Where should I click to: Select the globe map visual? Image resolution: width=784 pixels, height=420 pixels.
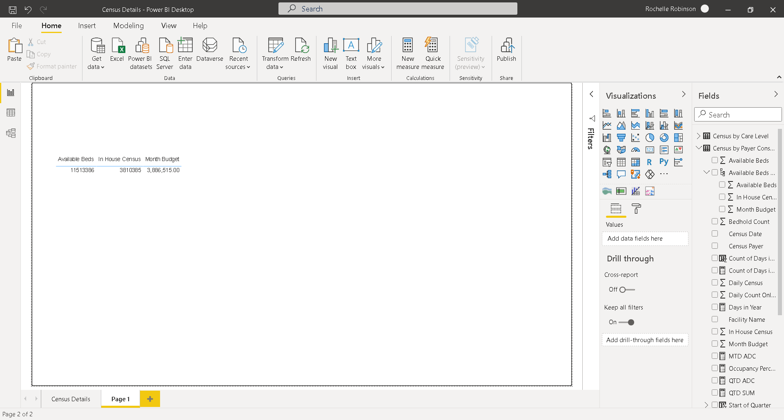[607, 150]
